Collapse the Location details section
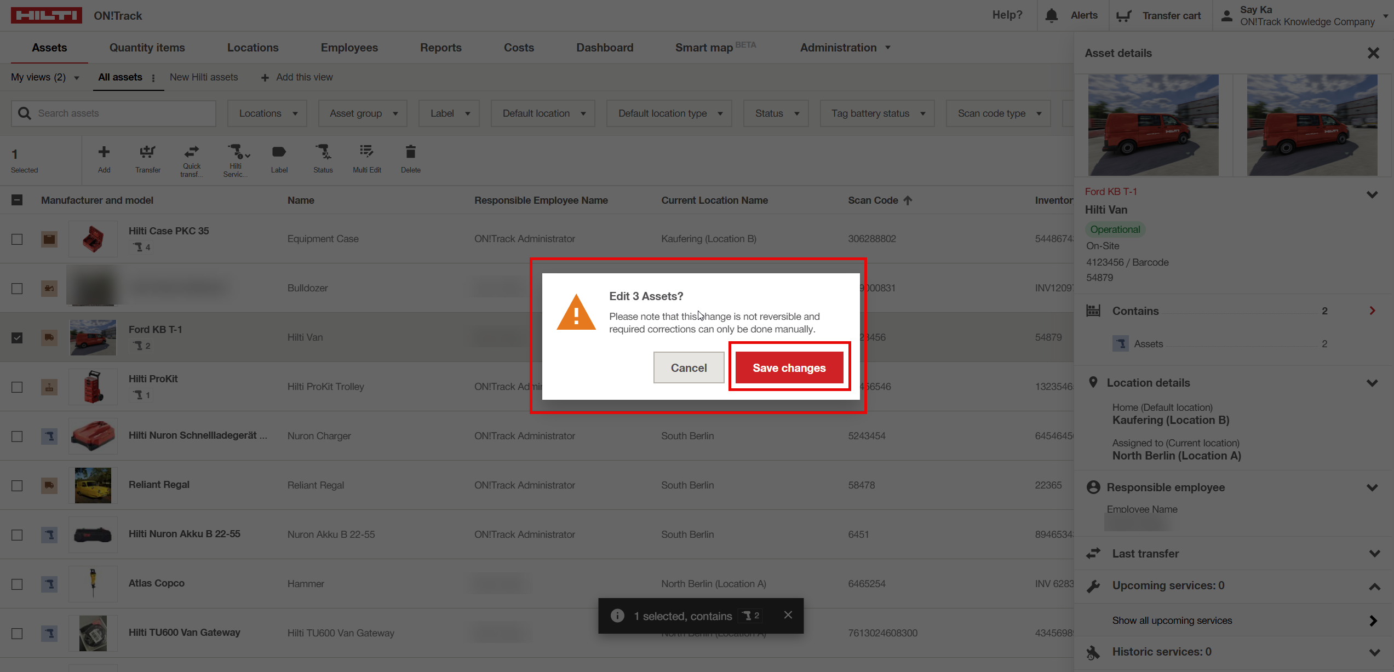 [1372, 383]
